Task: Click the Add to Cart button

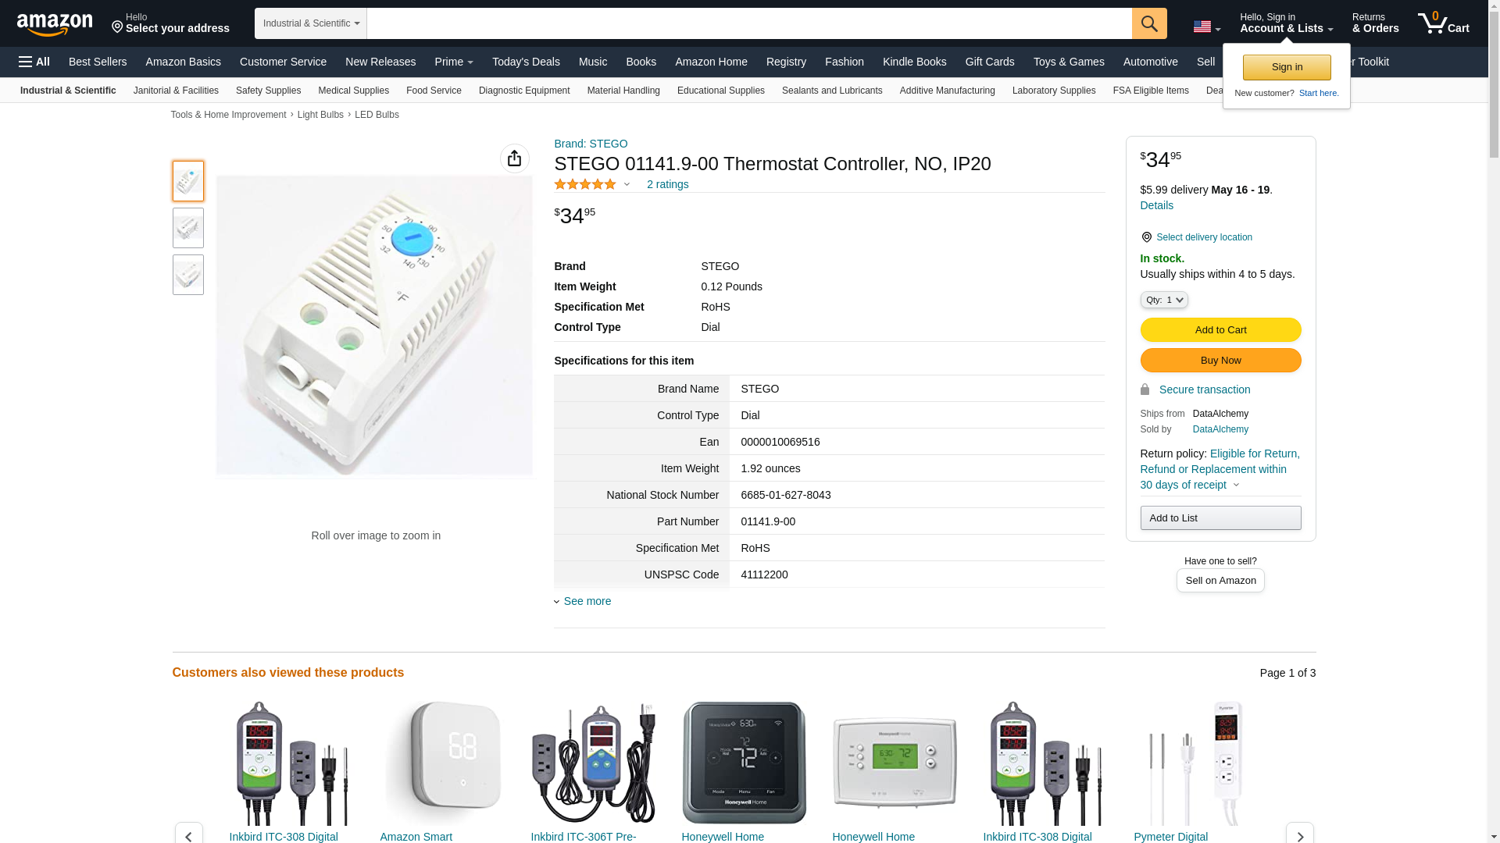Action: tap(1220, 329)
